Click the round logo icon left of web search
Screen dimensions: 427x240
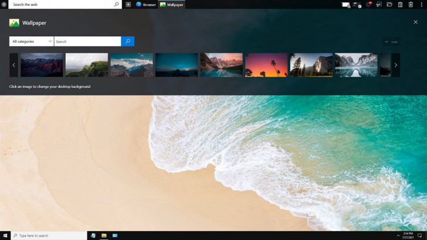[x=4, y=4]
